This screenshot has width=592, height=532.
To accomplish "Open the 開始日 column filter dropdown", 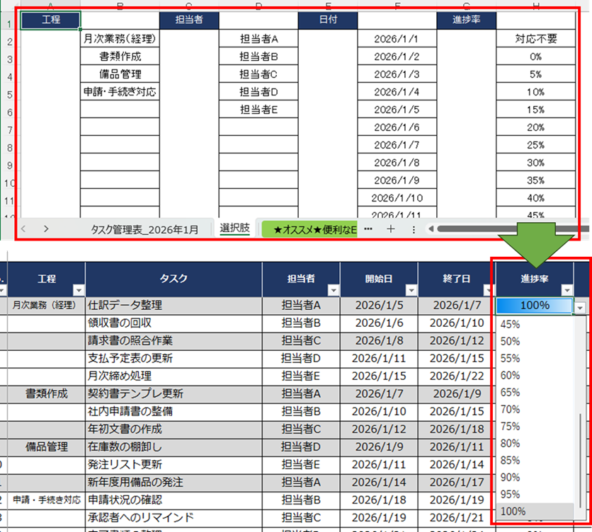I will tap(411, 290).
